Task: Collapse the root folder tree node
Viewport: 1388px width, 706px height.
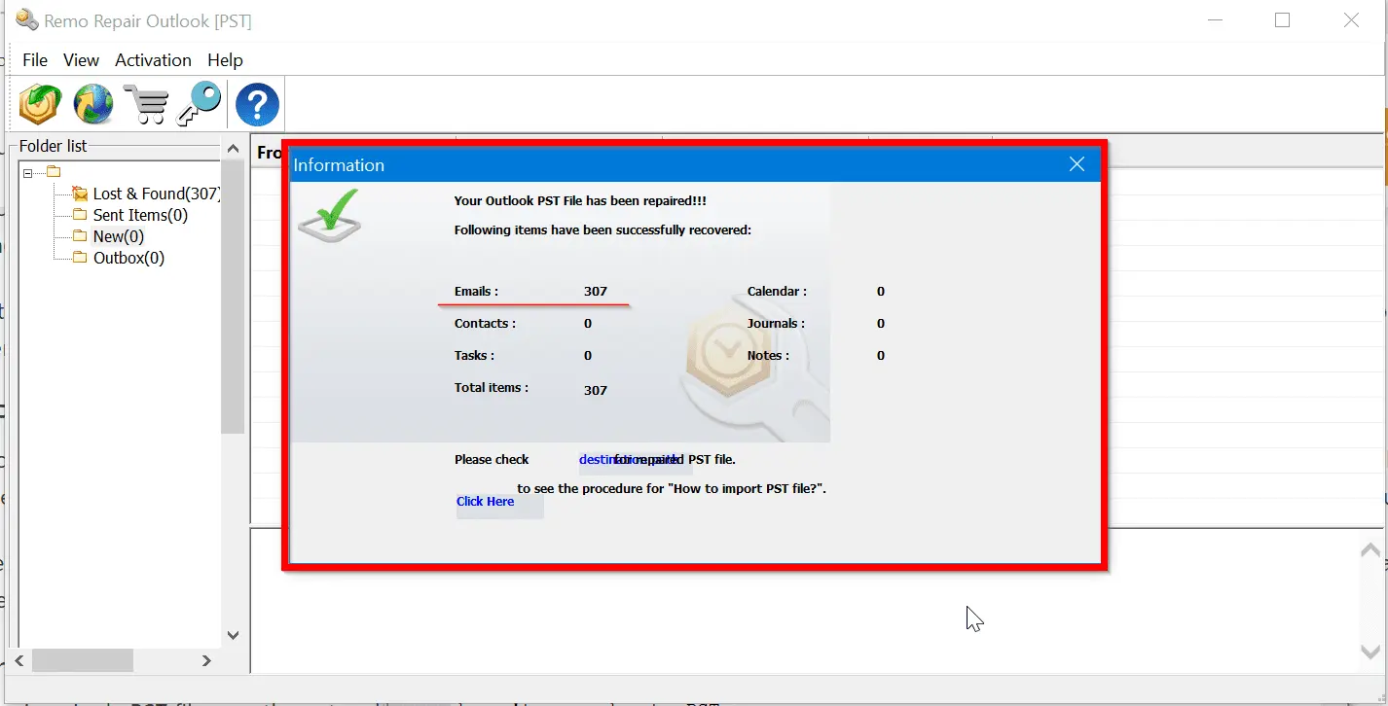Action: coord(27,173)
